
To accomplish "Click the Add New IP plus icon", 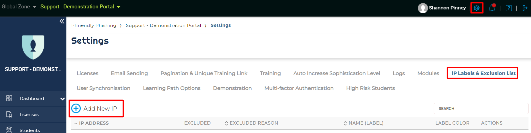I will click(x=76, y=108).
